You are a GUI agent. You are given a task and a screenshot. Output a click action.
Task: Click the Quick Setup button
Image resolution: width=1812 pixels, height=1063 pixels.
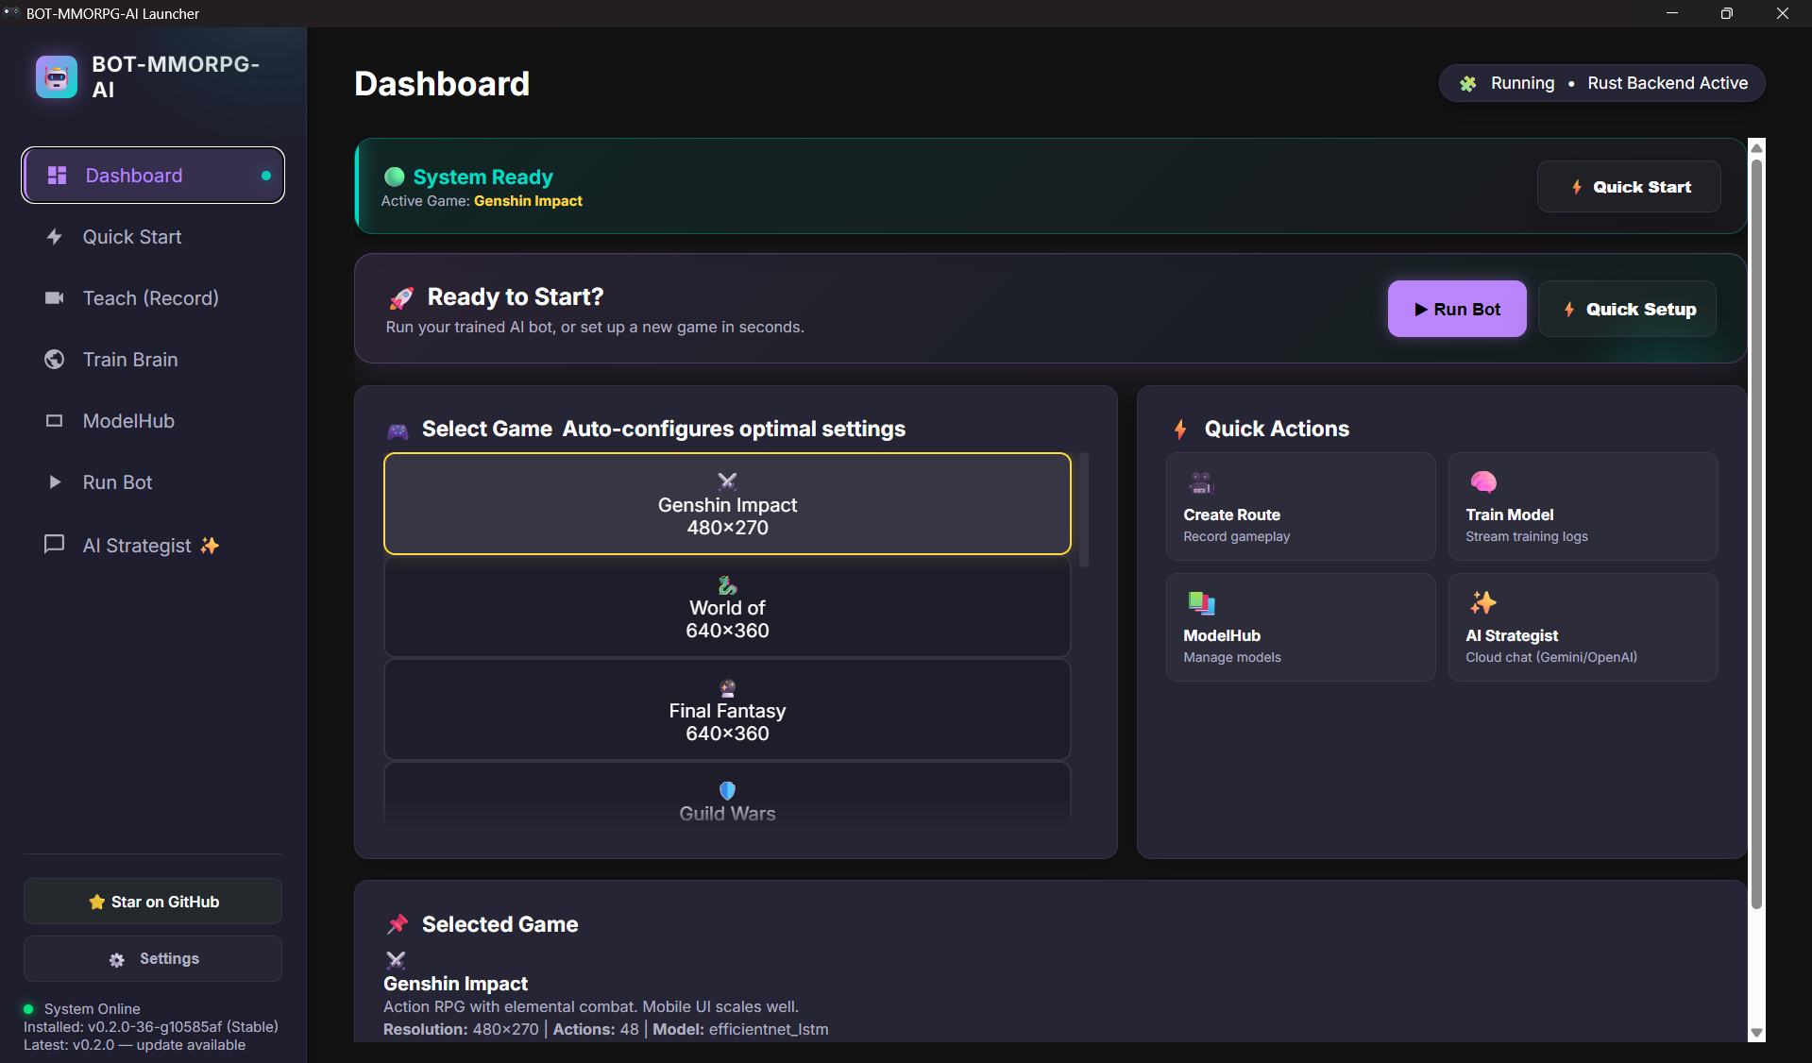[1628, 309]
